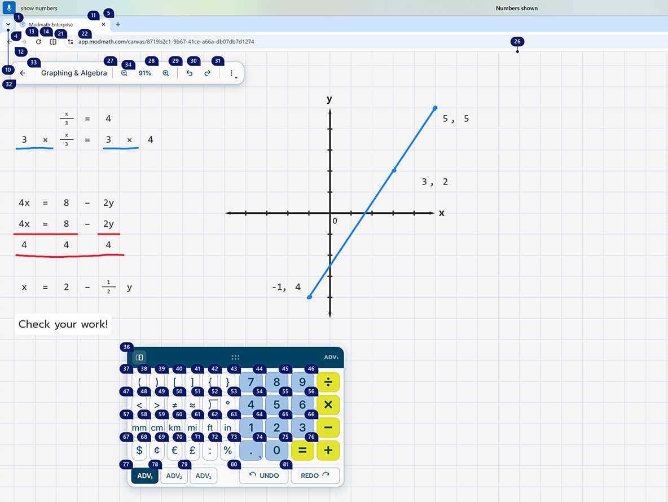Insert the plus operator
This screenshot has width=668, height=502.
pyautogui.click(x=328, y=451)
